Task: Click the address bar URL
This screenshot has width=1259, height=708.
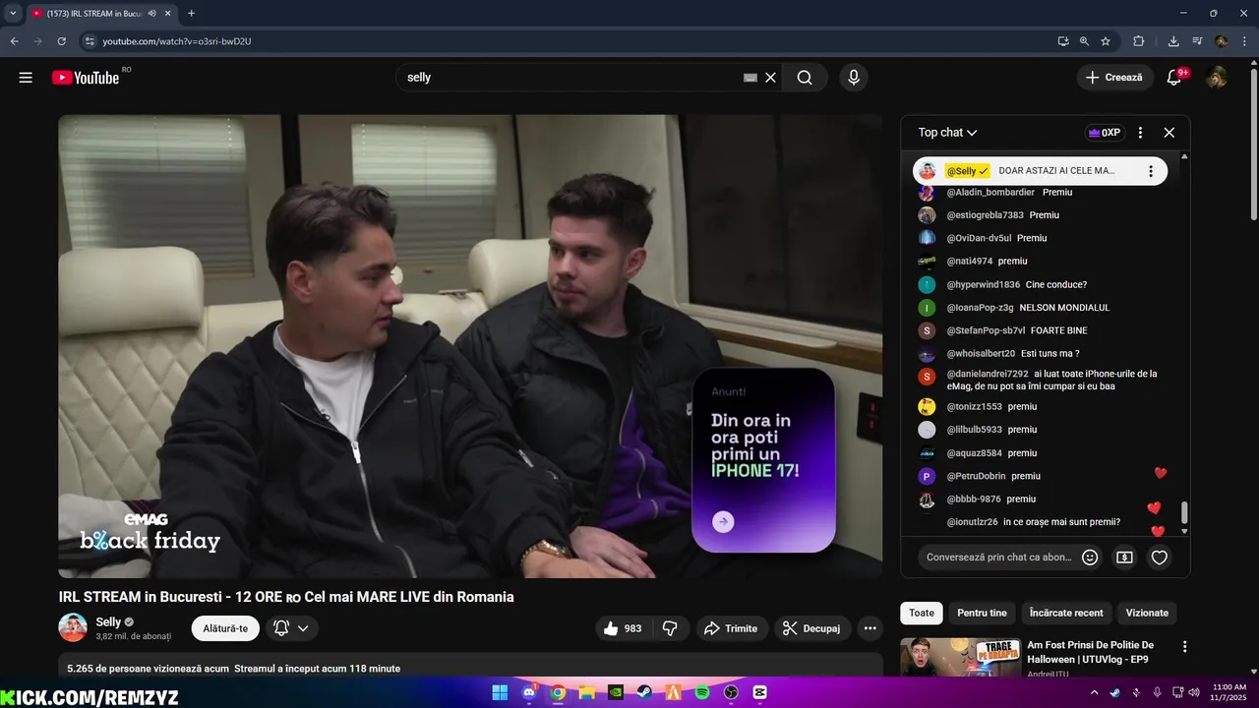Action: (177, 41)
